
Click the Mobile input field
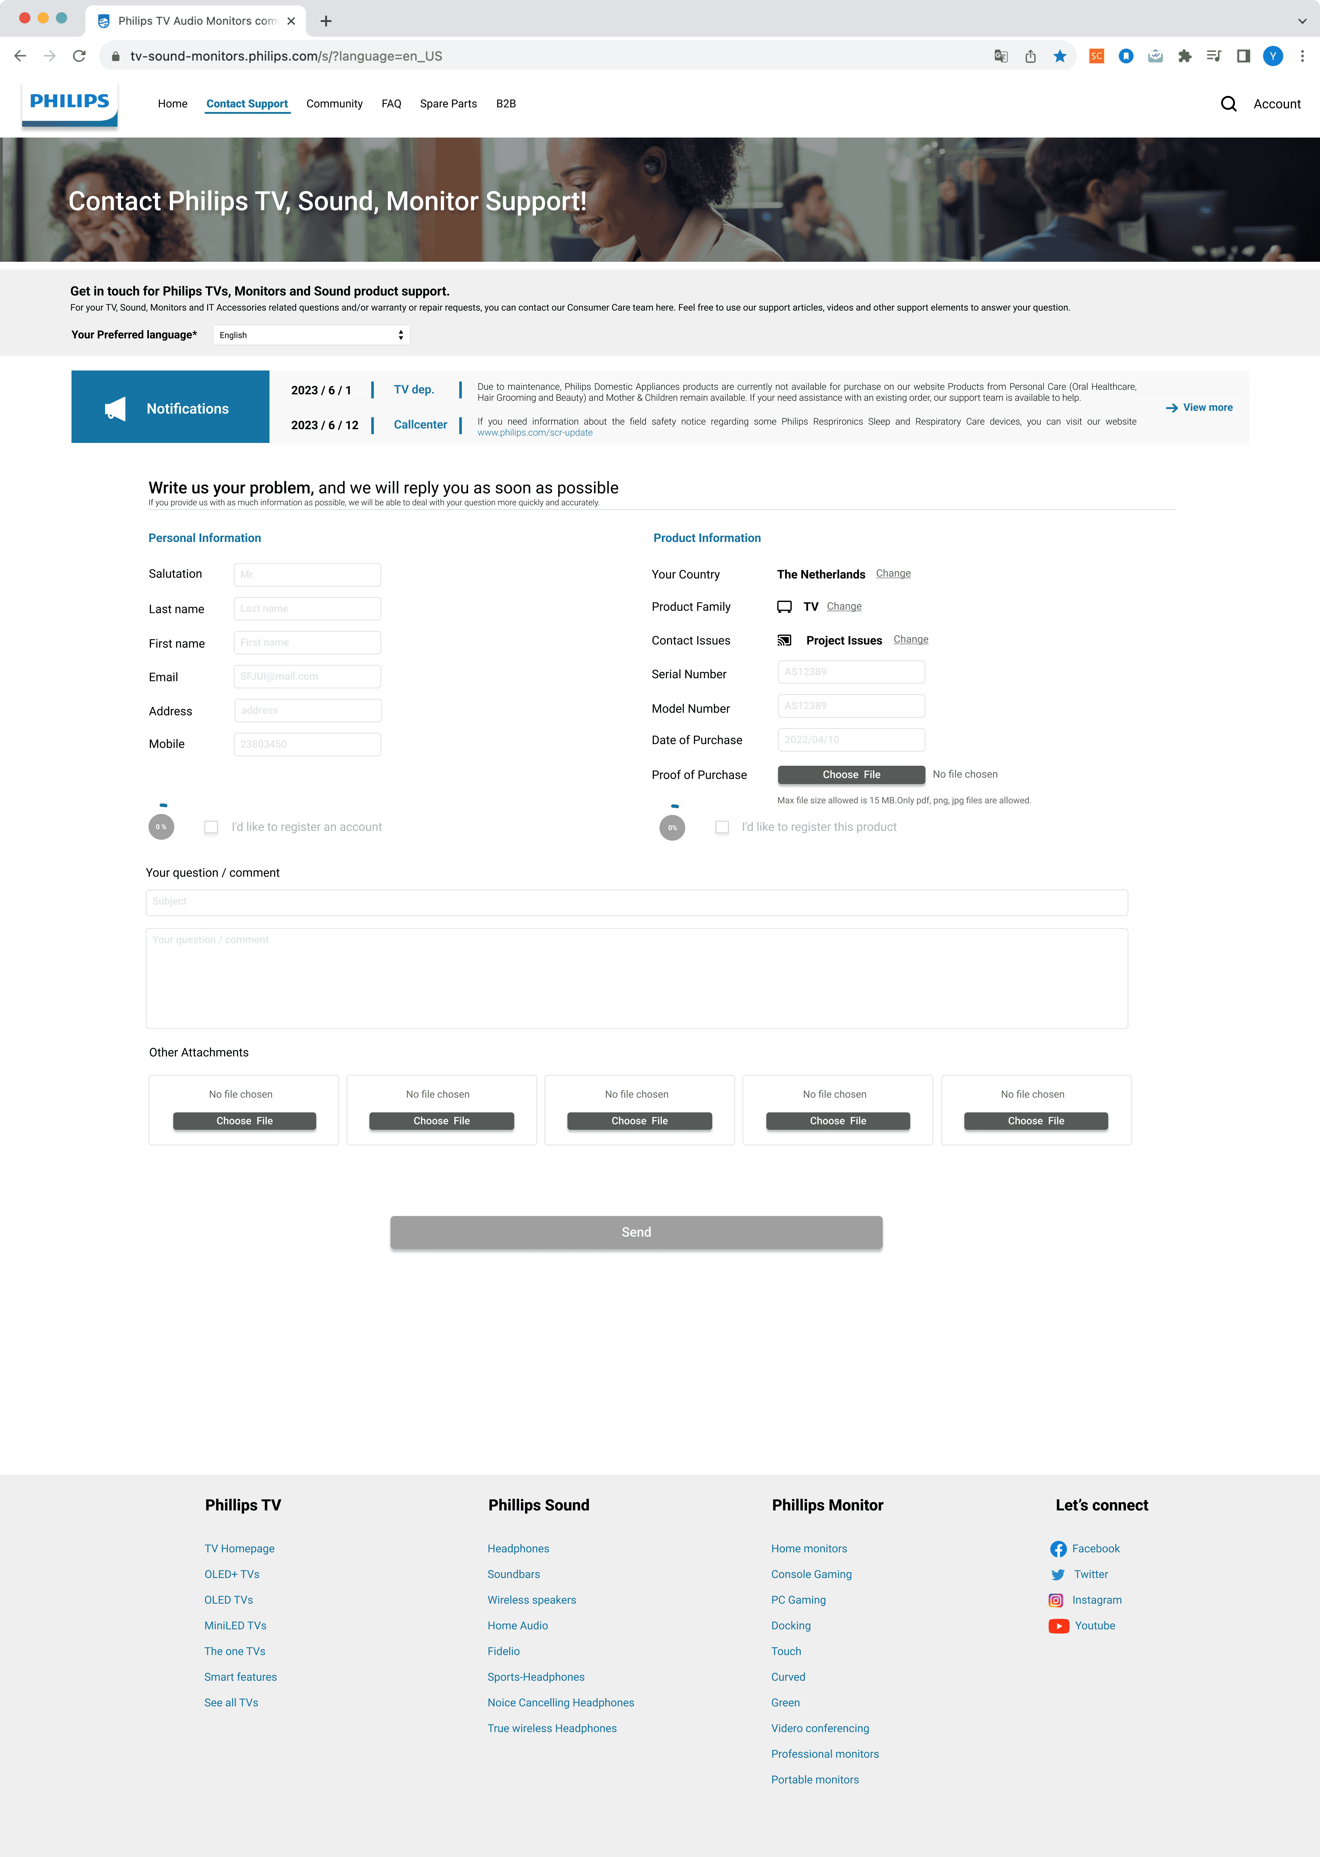(x=307, y=745)
